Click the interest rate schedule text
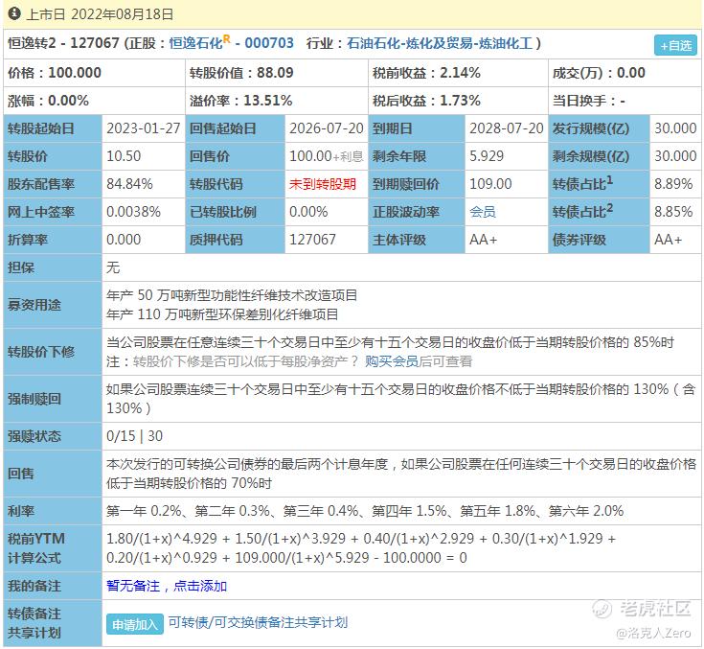This screenshot has width=704, height=649. [x=365, y=511]
